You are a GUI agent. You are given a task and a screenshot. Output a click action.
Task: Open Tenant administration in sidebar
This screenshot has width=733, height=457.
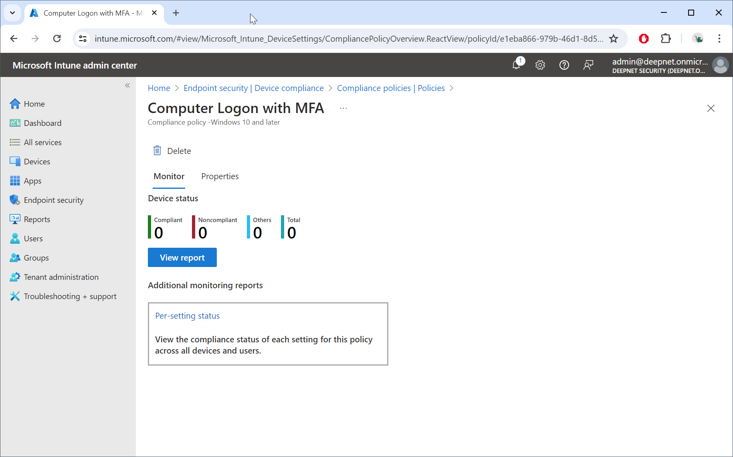pyautogui.click(x=61, y=277)
